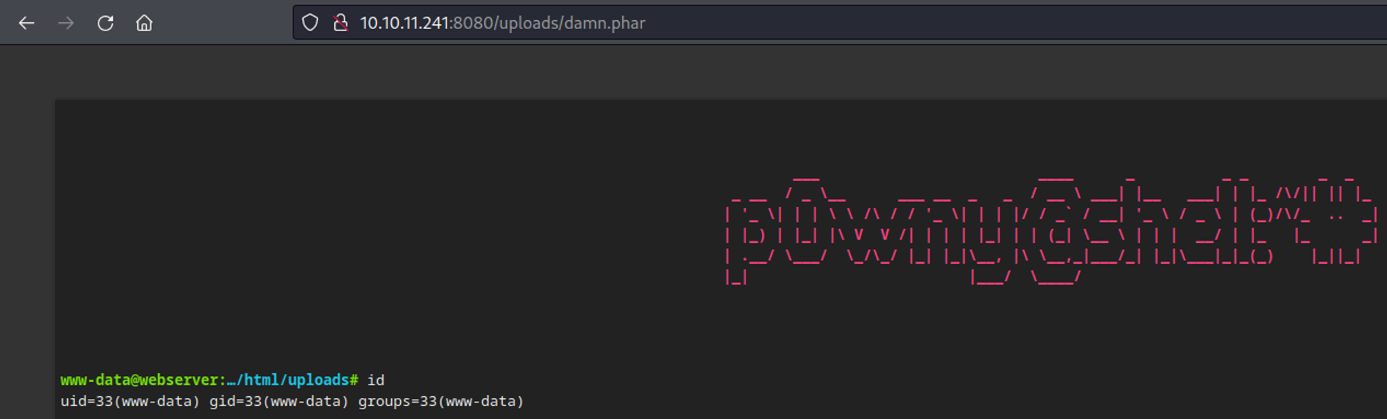Screen dimensions: 1387x419
Task: Open the tracking protection shield panel
Action: pos(310,23)
